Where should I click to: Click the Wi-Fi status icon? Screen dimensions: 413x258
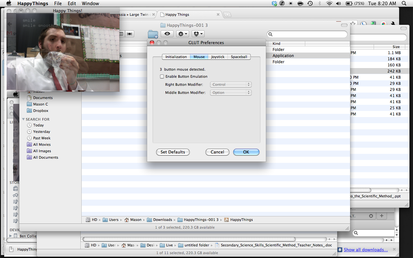point(329,4)
